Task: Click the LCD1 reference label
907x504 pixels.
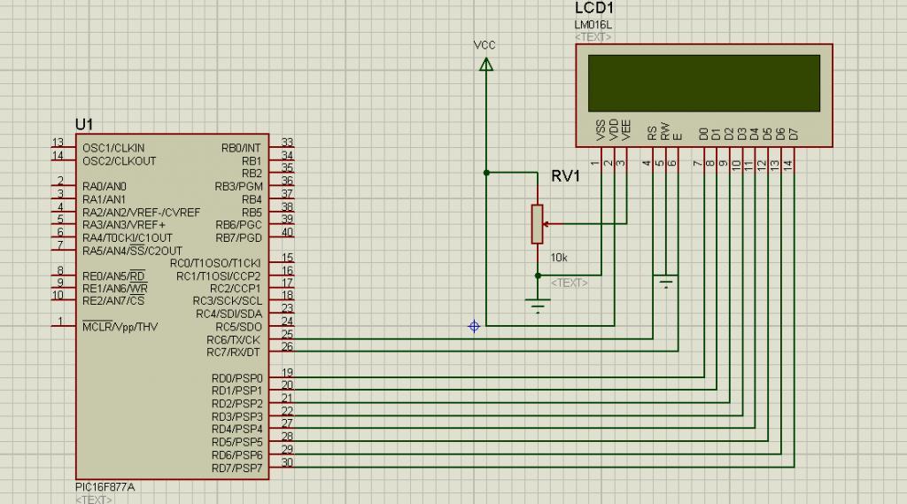Action: pos(593,8)
